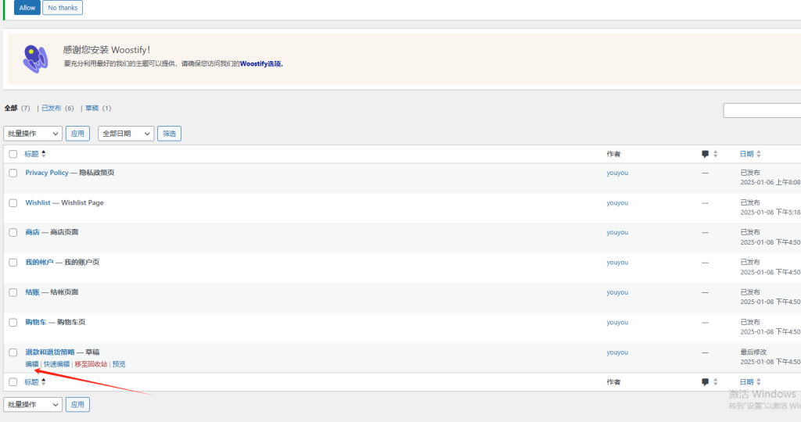Switch to the 已发布 pages filter
This screenshot has width=801, height=422.
[52, 108]
